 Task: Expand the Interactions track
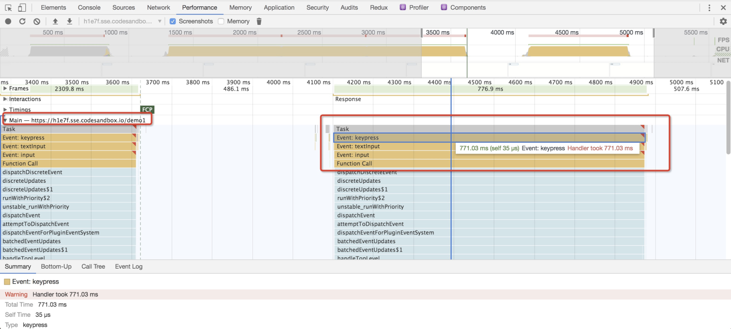coord(5,99)
